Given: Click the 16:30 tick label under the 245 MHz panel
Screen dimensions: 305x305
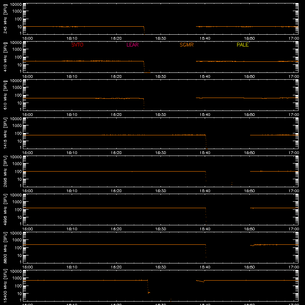Looking at the screenshot, I should coord(161,39).
